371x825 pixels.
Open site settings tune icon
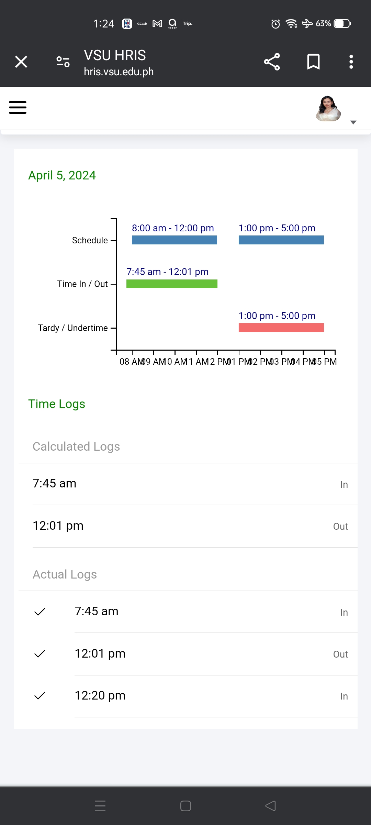[63, 62]
